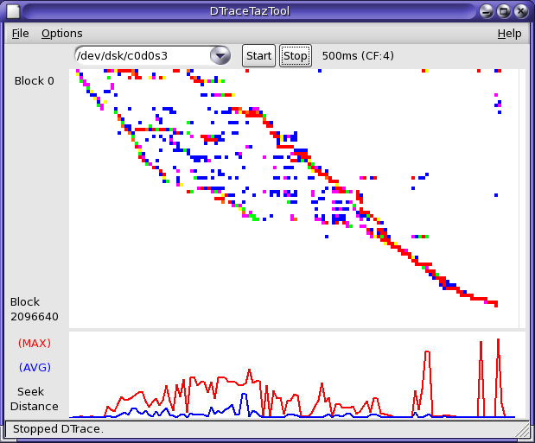The height and width of the screenshot is (443, 535).
Task: Expand the disk device dropdown arrow
Action: tap(221, 56)
